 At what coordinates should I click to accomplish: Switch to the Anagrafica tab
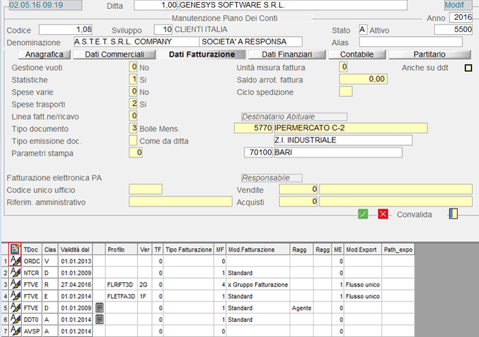pyautogui.click(x=44, y=55)
